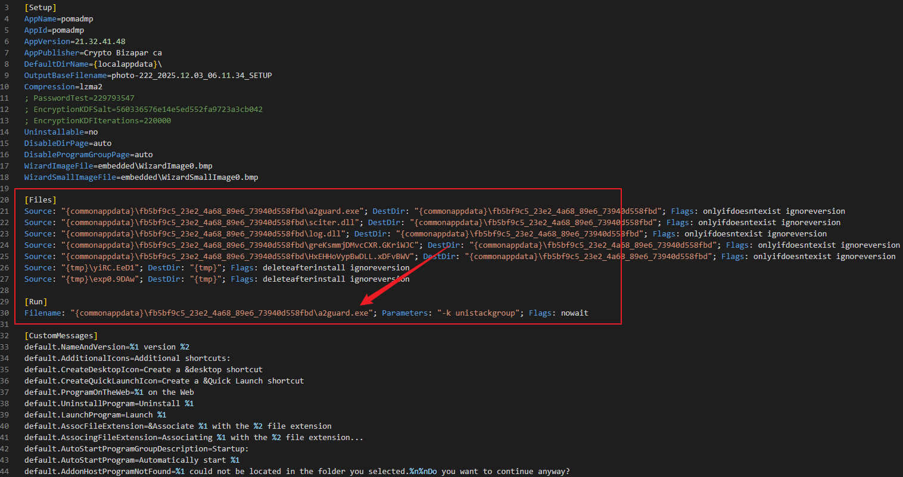This screenshot has width=903, height=477.
Task: Click the nowait flag on Run line
Action: (574, 313)
